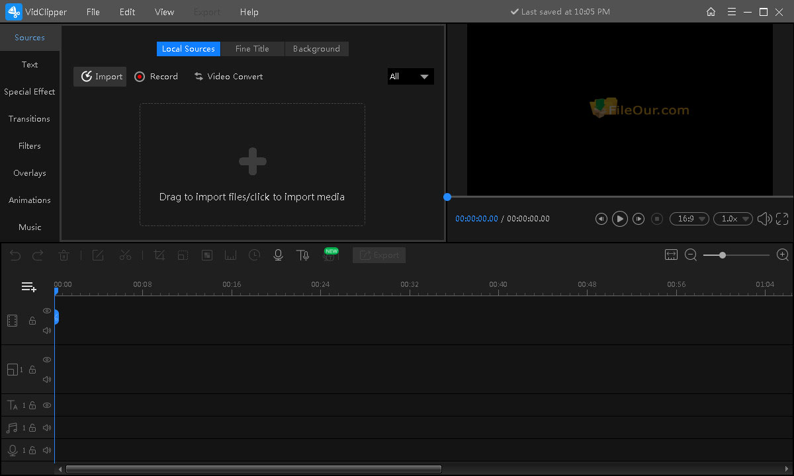Click the Video Convert button
The image size is (794, 476).
click(228, 76)
